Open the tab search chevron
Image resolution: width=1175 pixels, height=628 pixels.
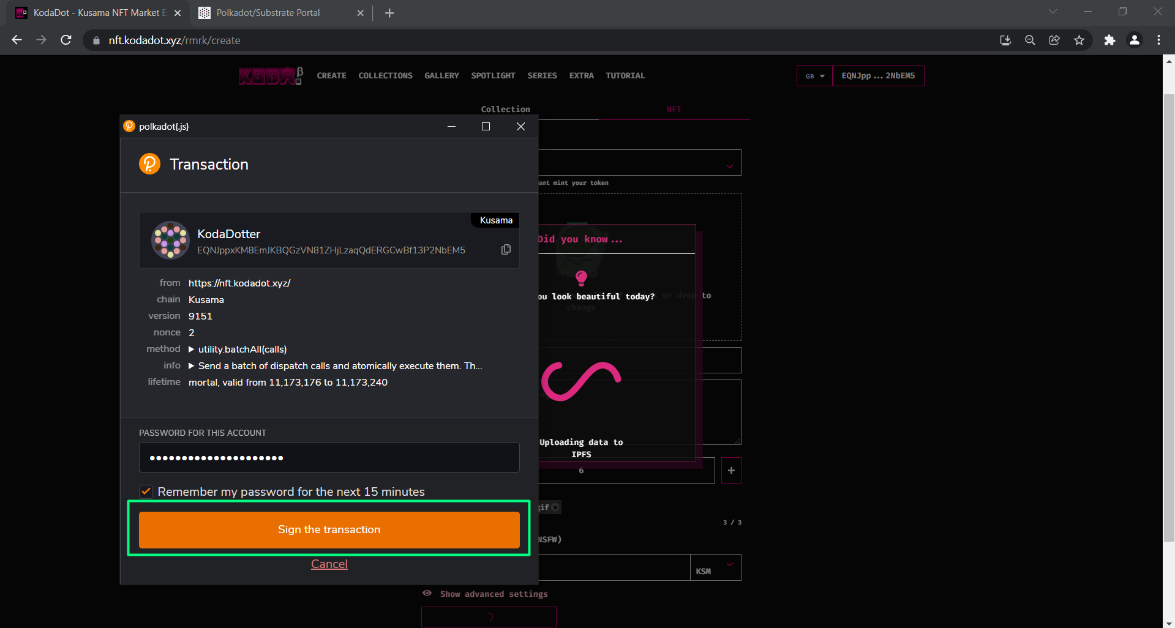[1053, 12]
